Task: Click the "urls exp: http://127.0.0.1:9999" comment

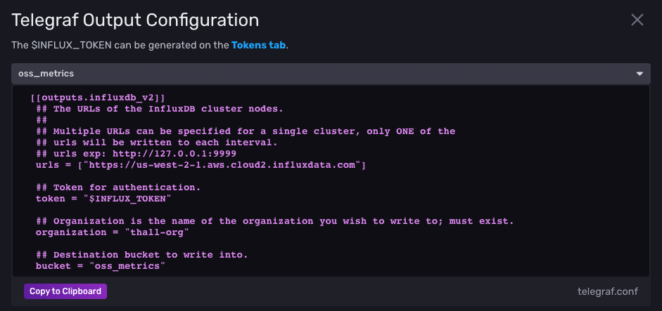Action: pyautogui.click(x=136, y=154)
